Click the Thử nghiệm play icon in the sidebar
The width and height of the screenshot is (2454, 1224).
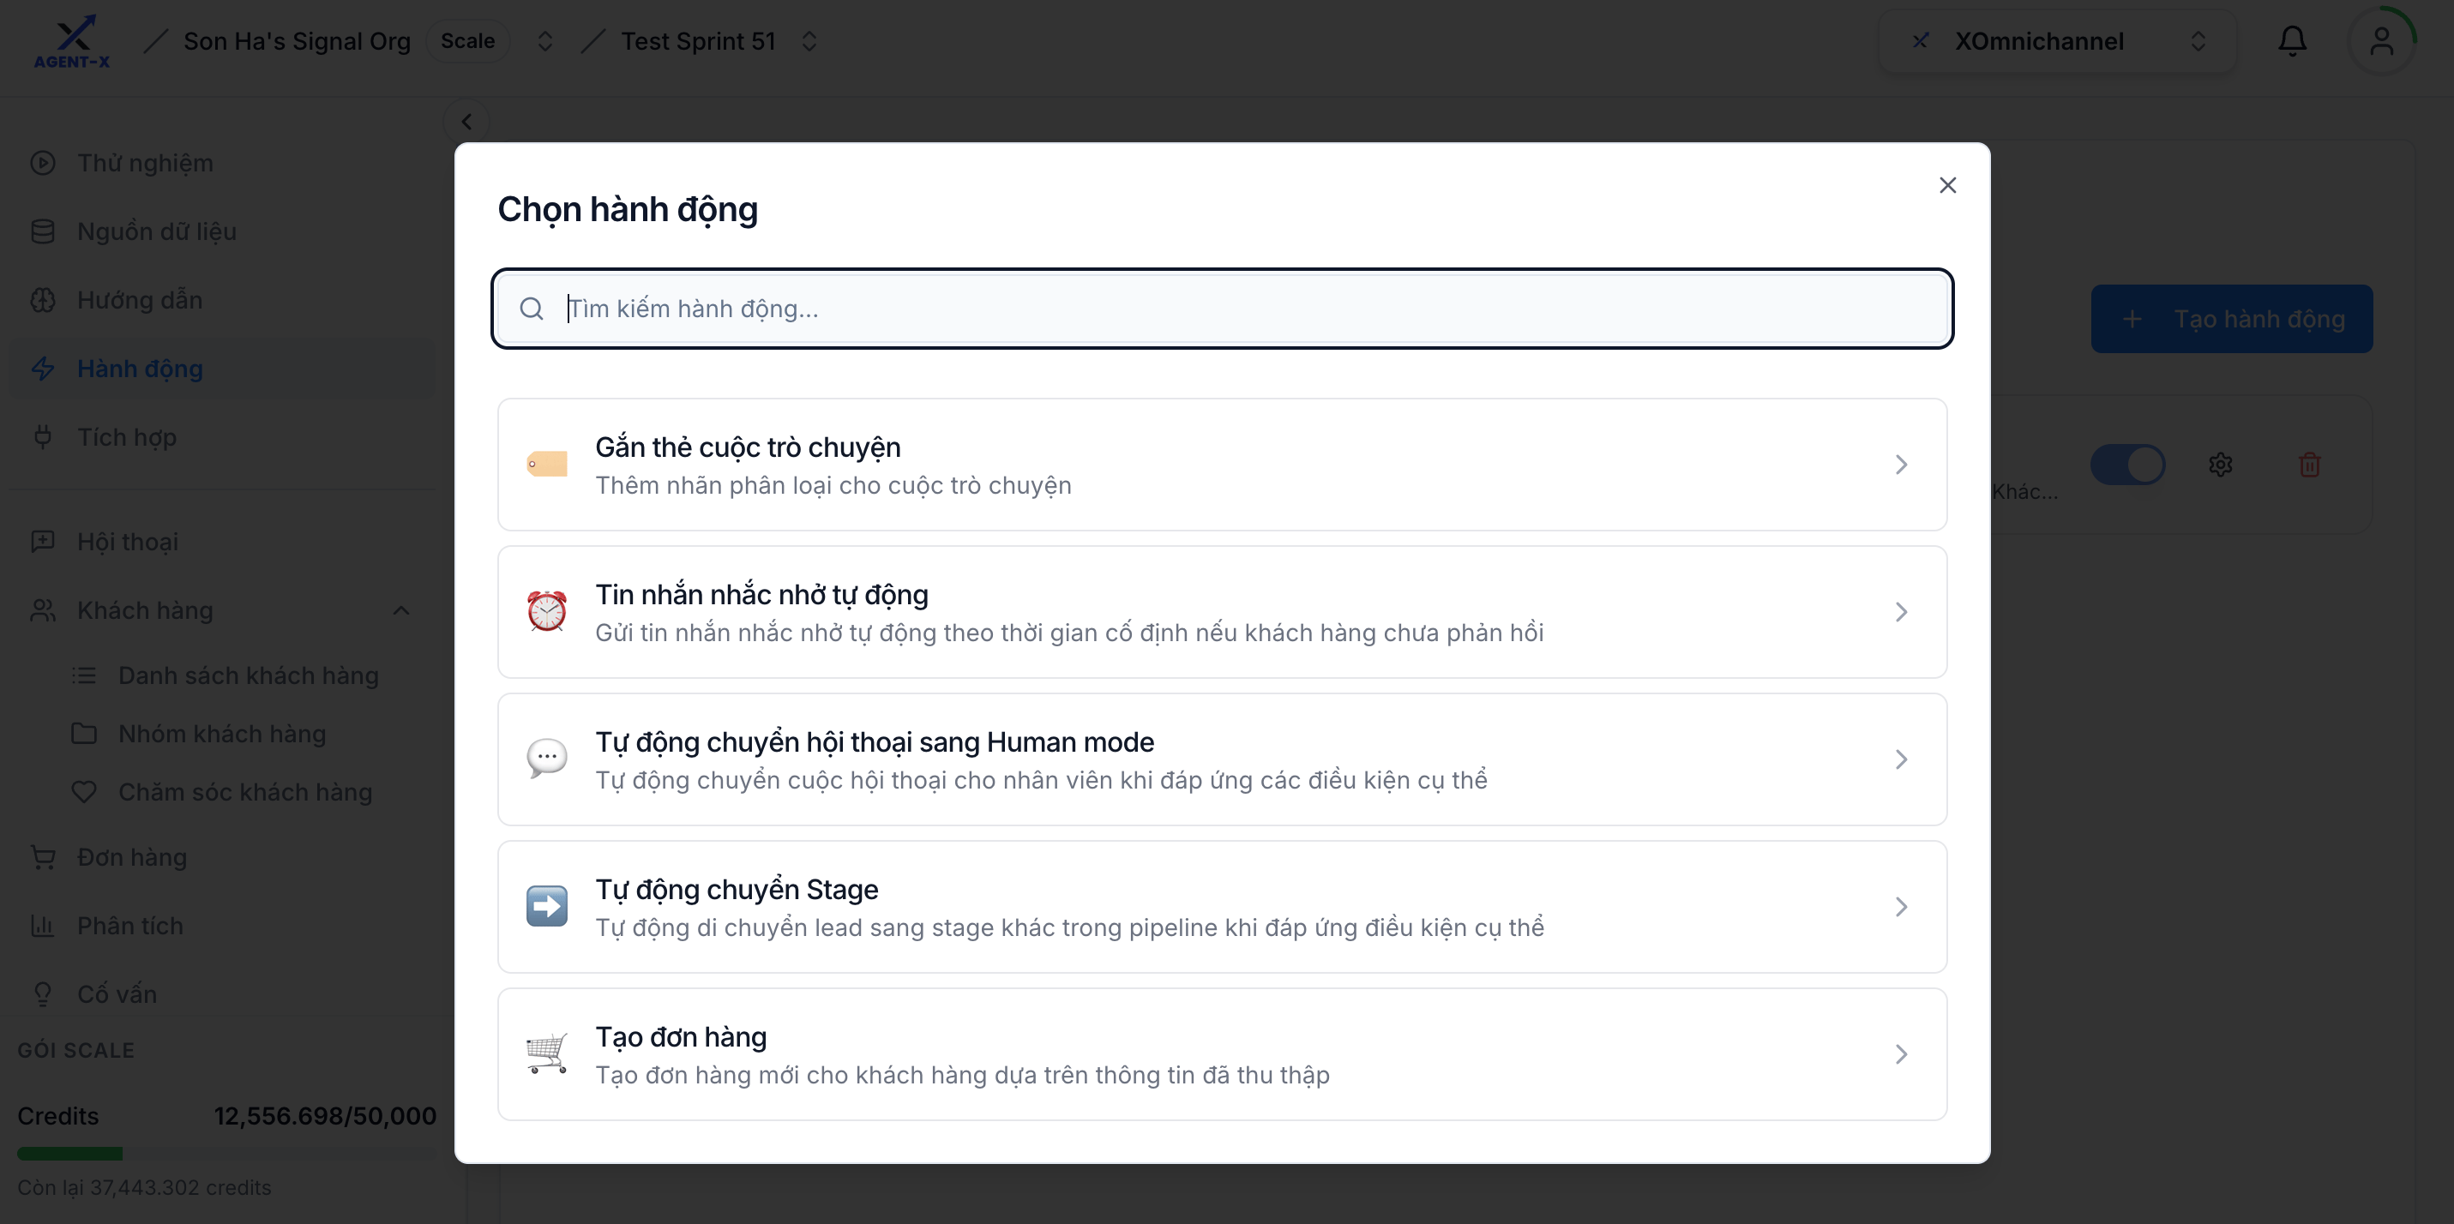click(43, 163)
